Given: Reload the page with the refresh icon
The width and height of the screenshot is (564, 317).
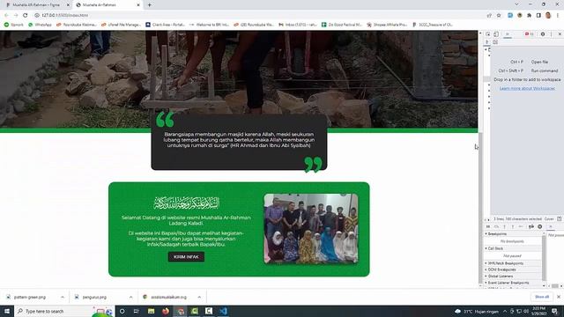Looking at the screenshot, I should (26, 15).
